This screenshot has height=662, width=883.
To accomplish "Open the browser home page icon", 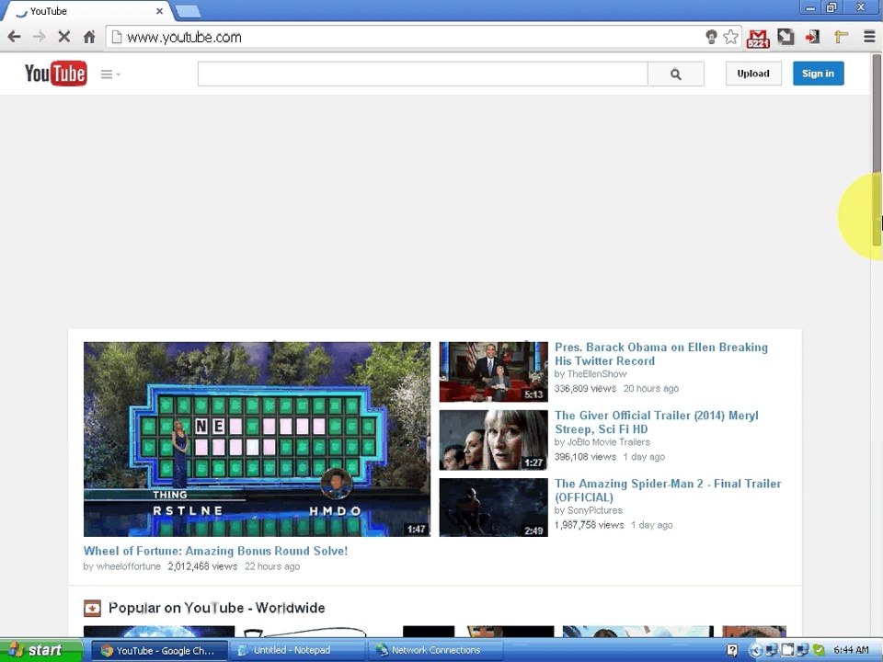I will pos(89,37).
